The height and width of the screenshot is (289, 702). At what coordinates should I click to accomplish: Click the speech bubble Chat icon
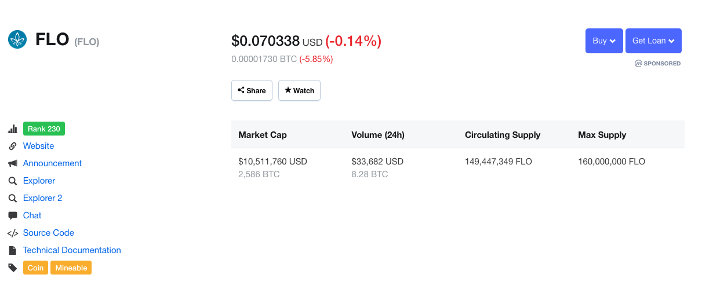[12, 215]
